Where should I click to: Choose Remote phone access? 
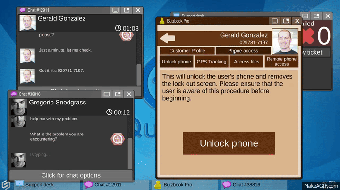point(281,62)
